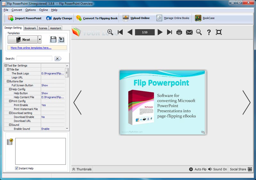Open the Convert menu
The height and width of the screenshot is (180, 256).
click(17, 10)
